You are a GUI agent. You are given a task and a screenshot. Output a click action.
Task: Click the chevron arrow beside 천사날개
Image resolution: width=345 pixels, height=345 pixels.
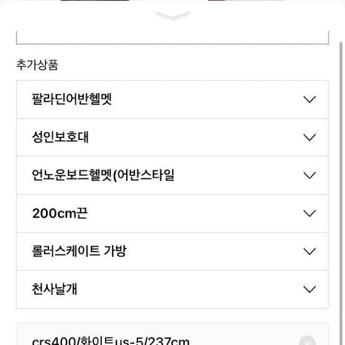310,289
